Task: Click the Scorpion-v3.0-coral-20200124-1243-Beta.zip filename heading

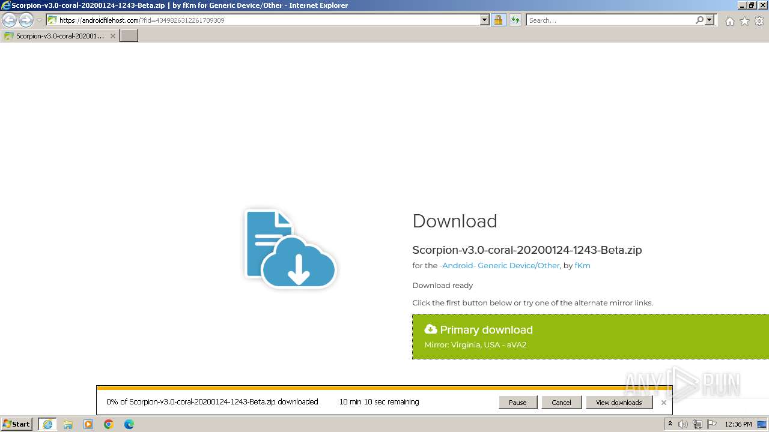Action: tap(527, 250)
